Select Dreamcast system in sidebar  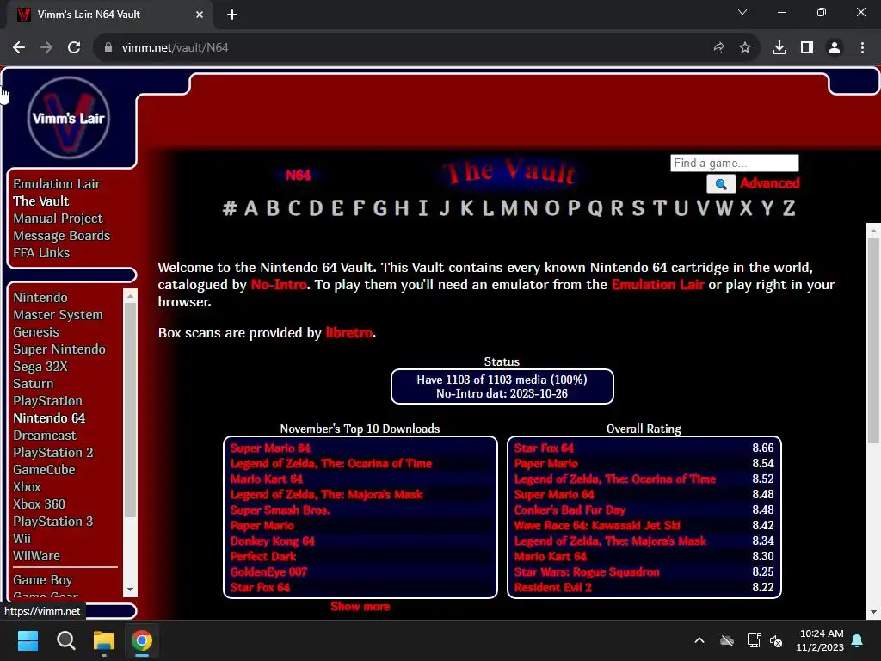click(45, 436)
